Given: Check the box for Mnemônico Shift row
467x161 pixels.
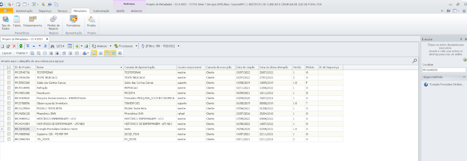Looking at the screenshot, I should click(9, 113).
